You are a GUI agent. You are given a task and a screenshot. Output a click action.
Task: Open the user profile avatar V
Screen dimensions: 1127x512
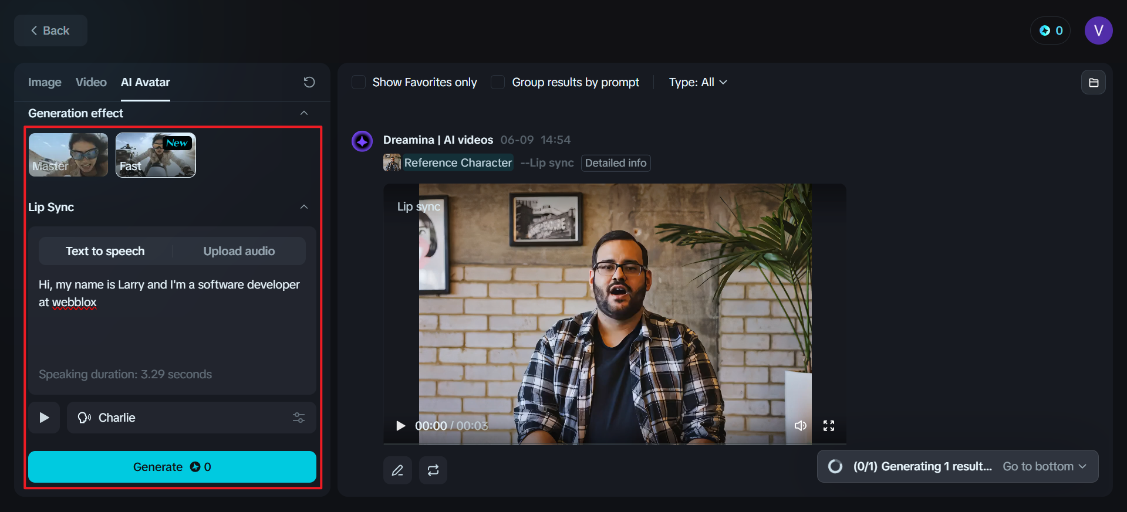1098,30
